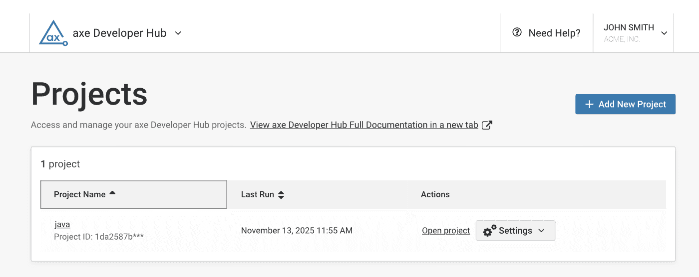Open the java project name link
This screenshot has height=277, width=699.
coord(62,224)
